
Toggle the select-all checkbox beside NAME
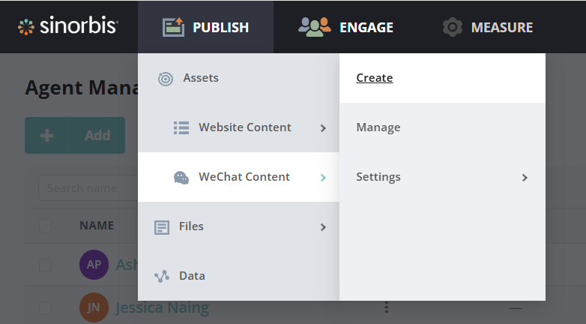click(46, 226)
